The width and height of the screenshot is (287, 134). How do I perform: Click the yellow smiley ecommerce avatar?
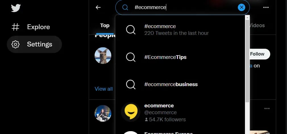(x=131, y=112)
